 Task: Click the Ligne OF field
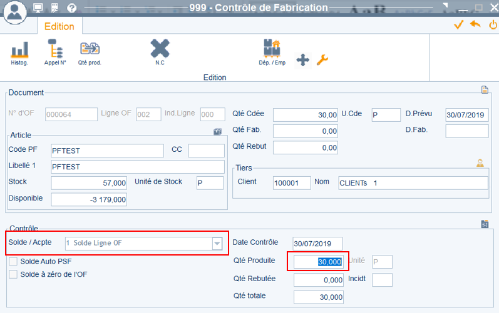pos(148,114)
